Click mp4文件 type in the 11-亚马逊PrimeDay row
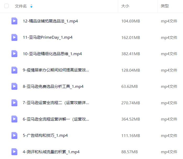Image resolution: width=183 pixels, height=159 pixels. [169, 38]
